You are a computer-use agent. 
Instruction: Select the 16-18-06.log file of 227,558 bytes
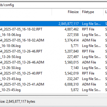53,35
